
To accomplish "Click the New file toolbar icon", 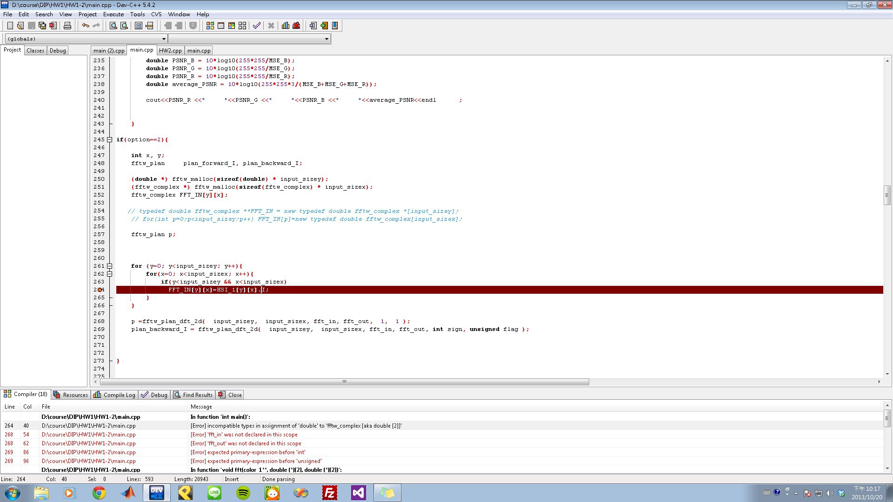I will point(10,26).
